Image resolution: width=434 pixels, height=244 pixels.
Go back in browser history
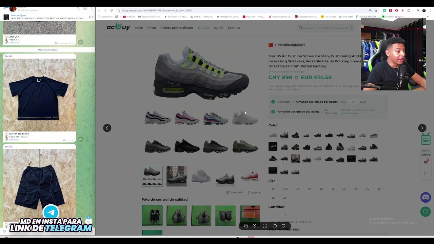[99, 11]
